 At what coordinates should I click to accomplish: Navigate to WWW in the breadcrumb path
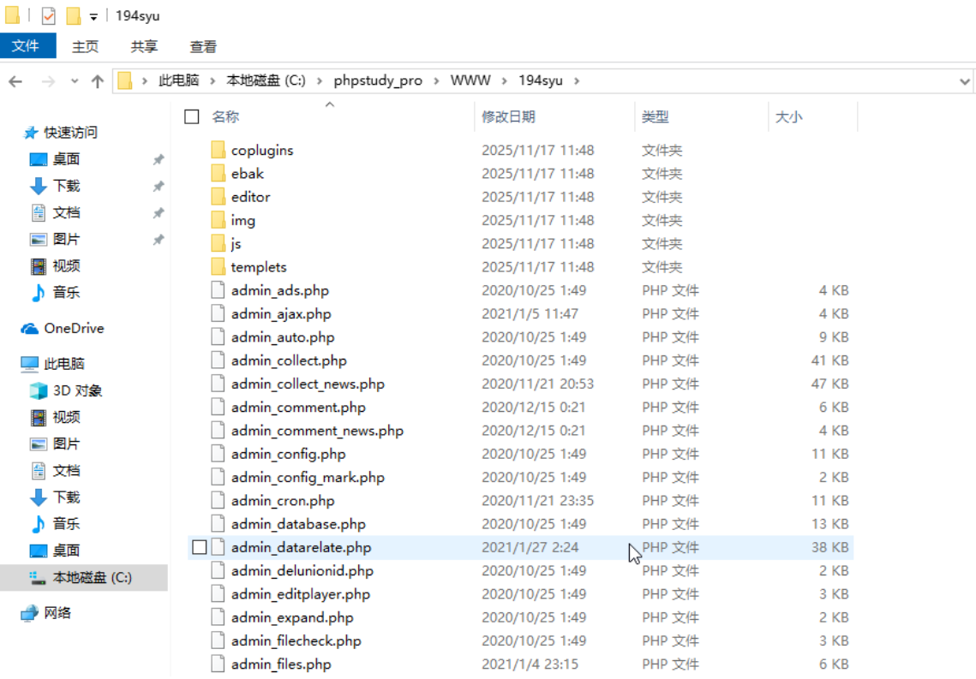point(470,80)
